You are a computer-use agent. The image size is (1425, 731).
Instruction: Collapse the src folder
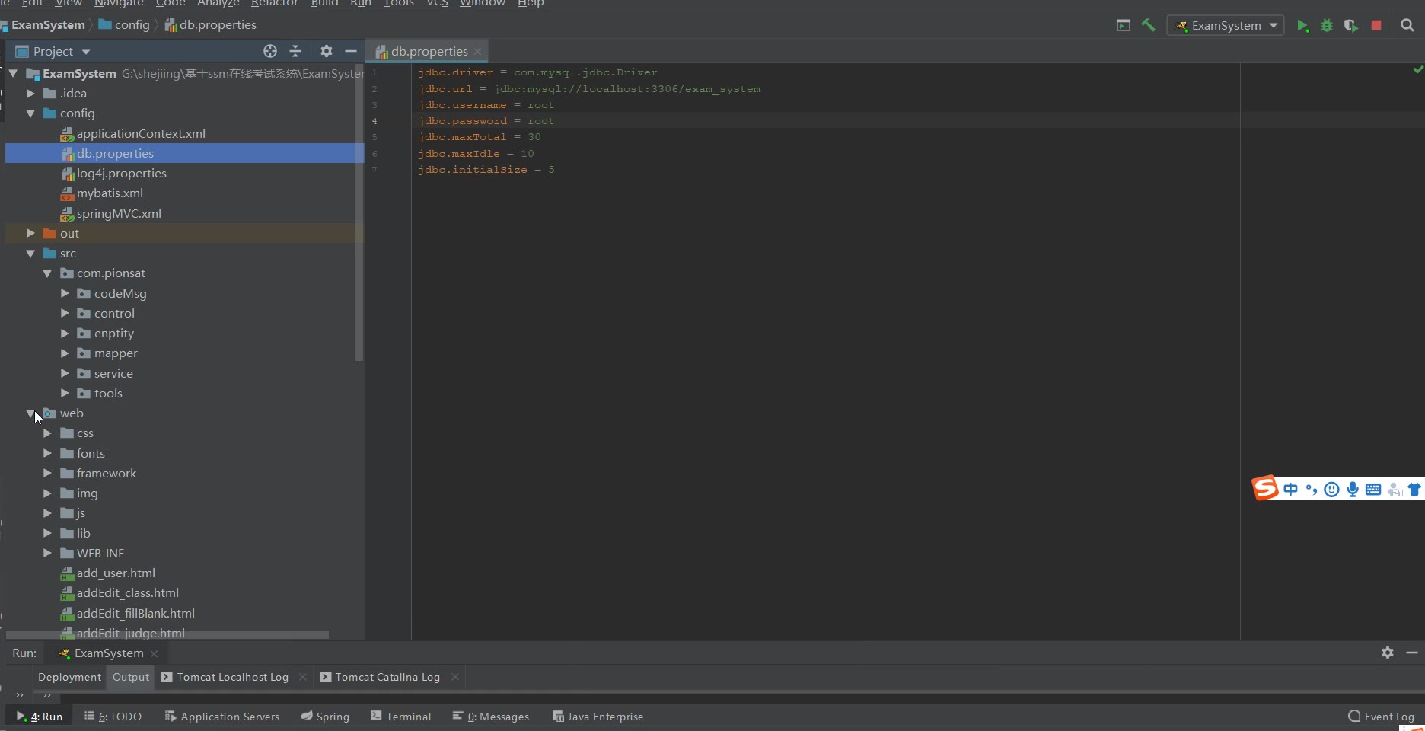point(30,254)
